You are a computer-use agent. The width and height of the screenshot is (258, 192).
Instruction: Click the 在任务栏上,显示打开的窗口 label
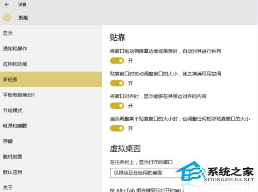141,162
